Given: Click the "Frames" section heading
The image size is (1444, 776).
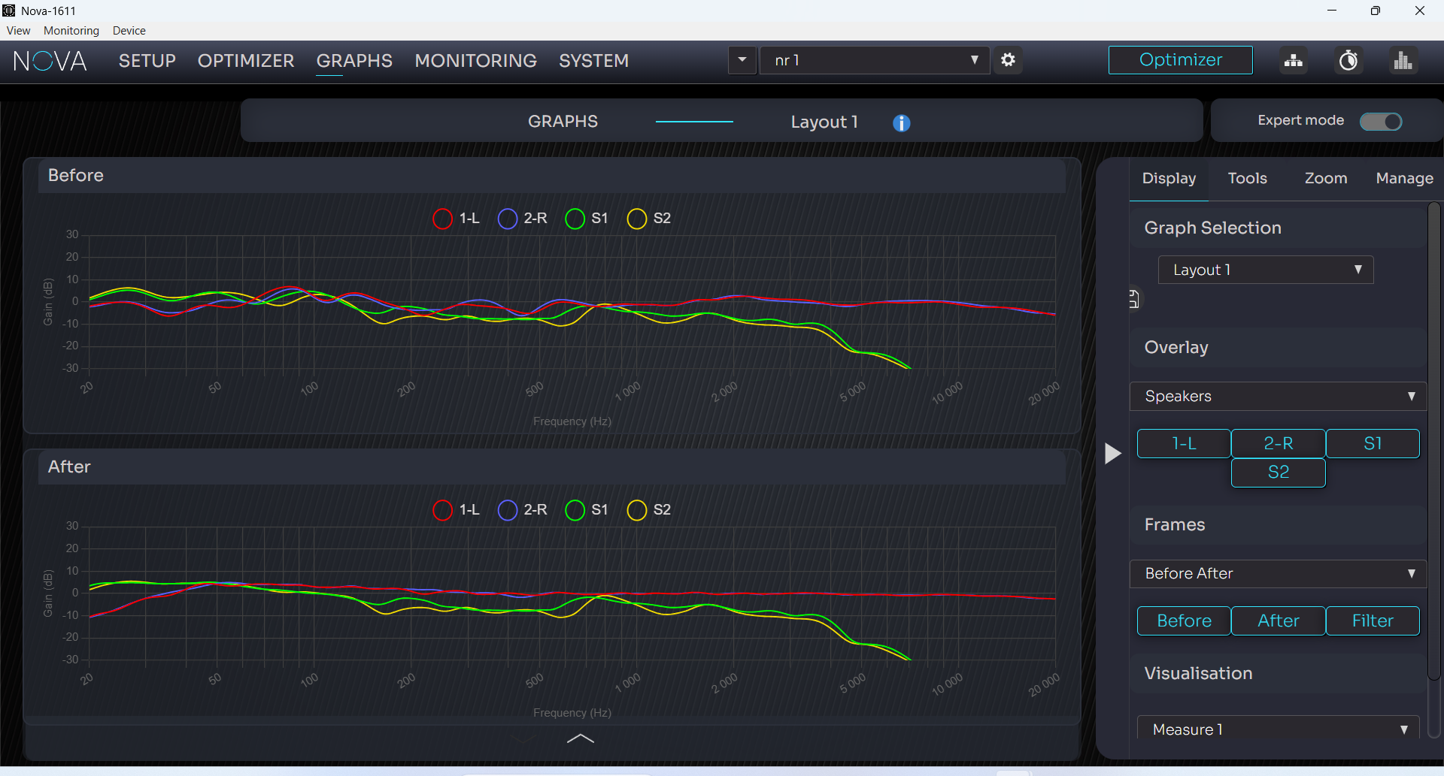Looking at the screenshot, I should (x=1175, y=525).
